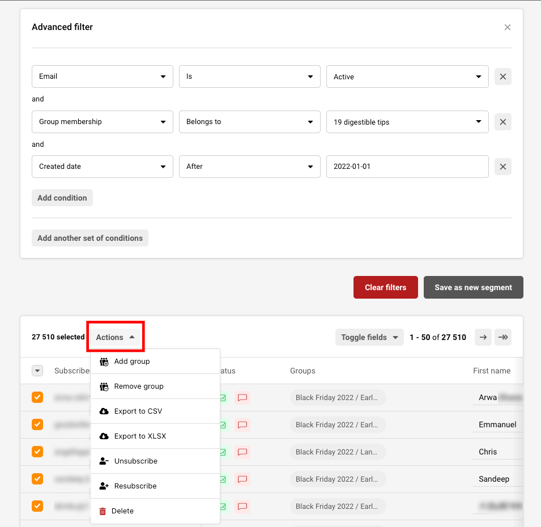Choose Unsubscribe from Actions menu
Viewport: 541px width, 527px height.
[135, 461]
